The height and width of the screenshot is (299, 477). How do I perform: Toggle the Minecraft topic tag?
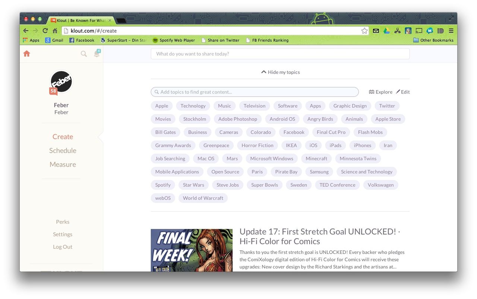[316, 159]
